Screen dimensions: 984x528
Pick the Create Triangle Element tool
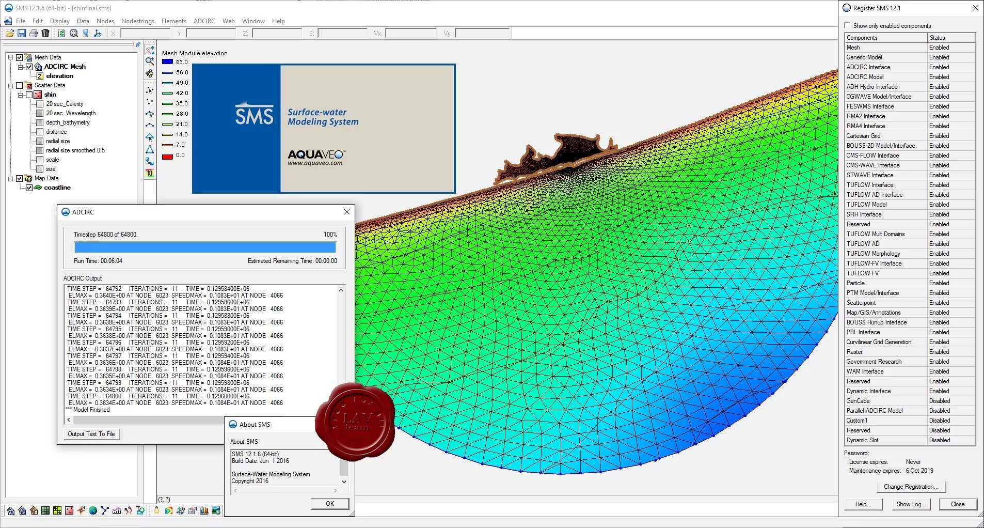point(150,149)
